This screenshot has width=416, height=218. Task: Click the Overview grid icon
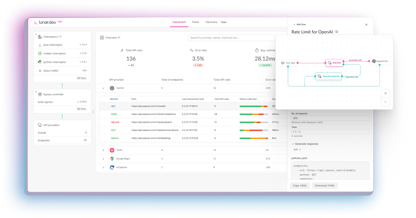102,38
